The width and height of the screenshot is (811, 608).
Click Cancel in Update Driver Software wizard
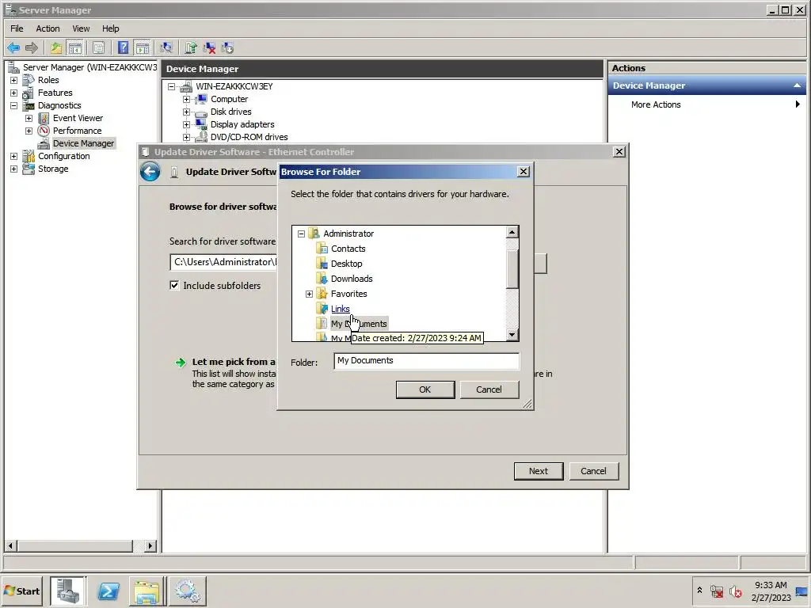pos(593,471)
